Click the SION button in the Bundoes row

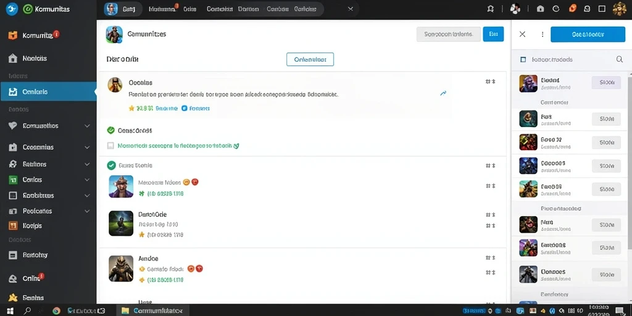coord(606,247)
